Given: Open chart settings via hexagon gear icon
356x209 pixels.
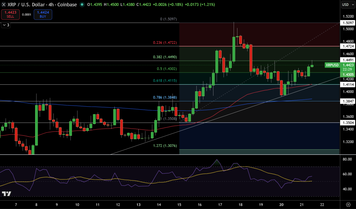Looking at the screenshot, I should coord(348,204).
